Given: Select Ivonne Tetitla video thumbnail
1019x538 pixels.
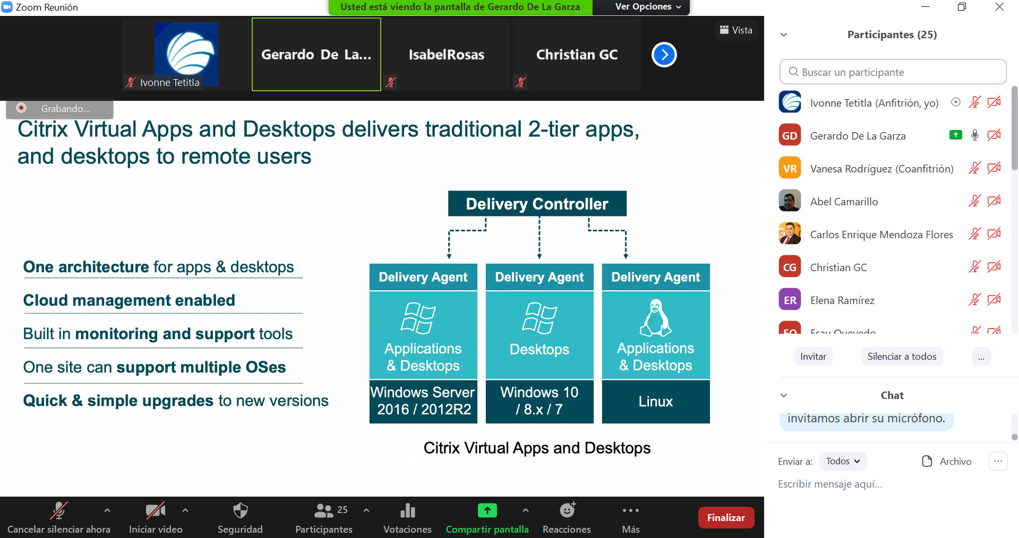Looking at the screenshot, I should pyautogui.click(x=186, y=54).
